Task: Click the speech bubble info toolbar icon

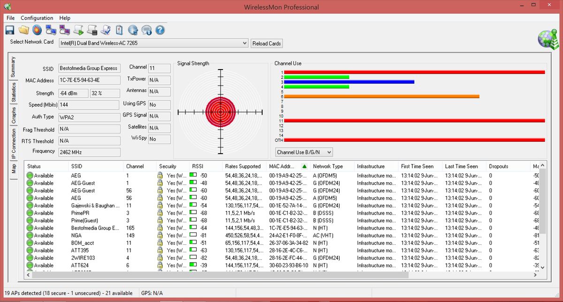Action: (x=146, y=30)
